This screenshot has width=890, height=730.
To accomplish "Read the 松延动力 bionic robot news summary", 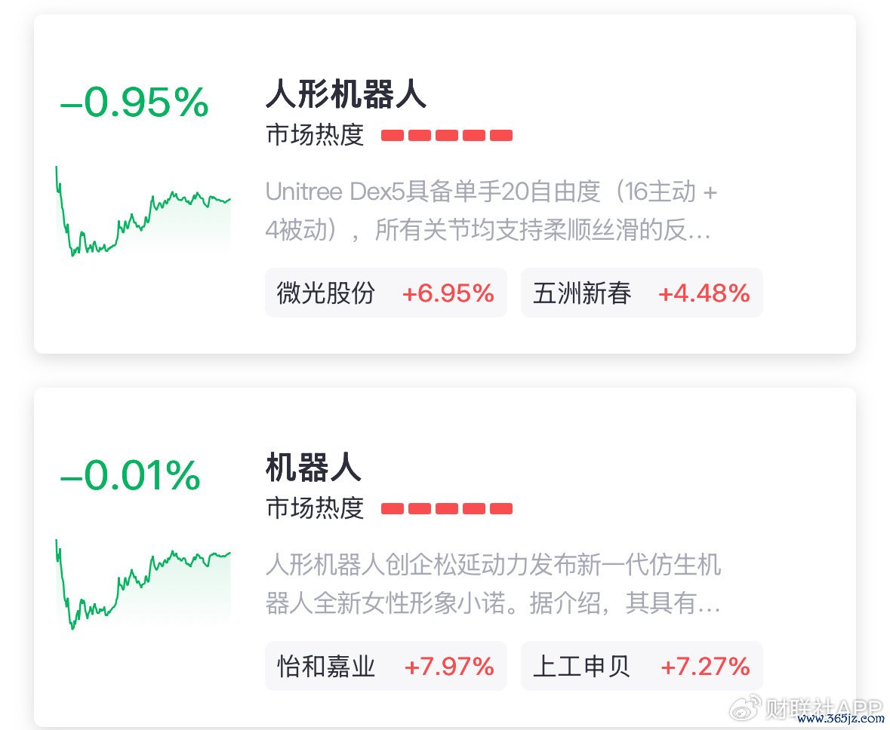I will pyautogui.click(x=493, y=584).
